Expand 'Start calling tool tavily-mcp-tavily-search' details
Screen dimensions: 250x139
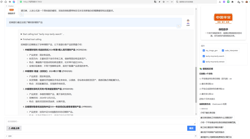click(x=42, y=34)
